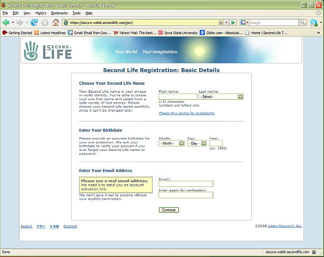The image size is (324, 257).
Task: Open the Skype toolbar dropdown arrow
Action: [321, 22]
